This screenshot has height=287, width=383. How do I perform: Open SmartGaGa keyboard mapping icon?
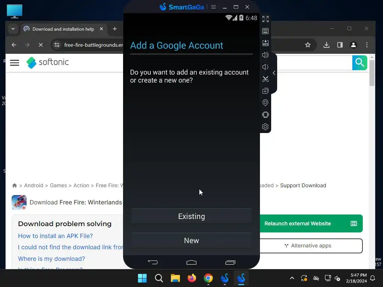265,31
